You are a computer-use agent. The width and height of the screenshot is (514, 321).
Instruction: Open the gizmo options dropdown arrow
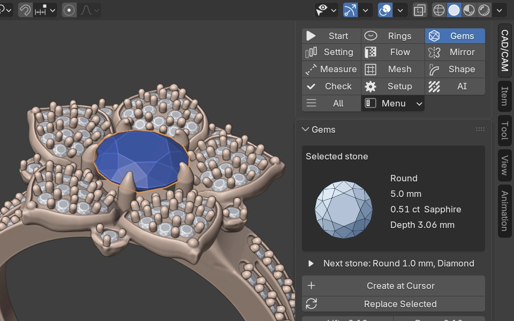tap(366, 10)
